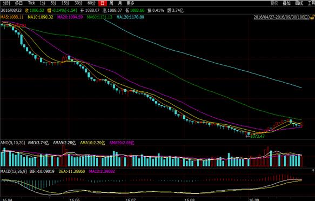Open the 复权 adjustment menu
Viewport: 315px width, 201px height.
pyautogui.click(x=274, y=3)
